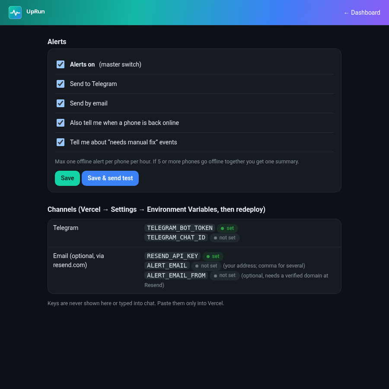This screenshot has height=389, width=389.
Task: Click Save & send test
Action: point(110,178)
